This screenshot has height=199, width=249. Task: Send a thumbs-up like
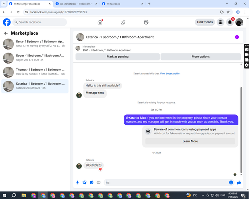tap(239, 183)
